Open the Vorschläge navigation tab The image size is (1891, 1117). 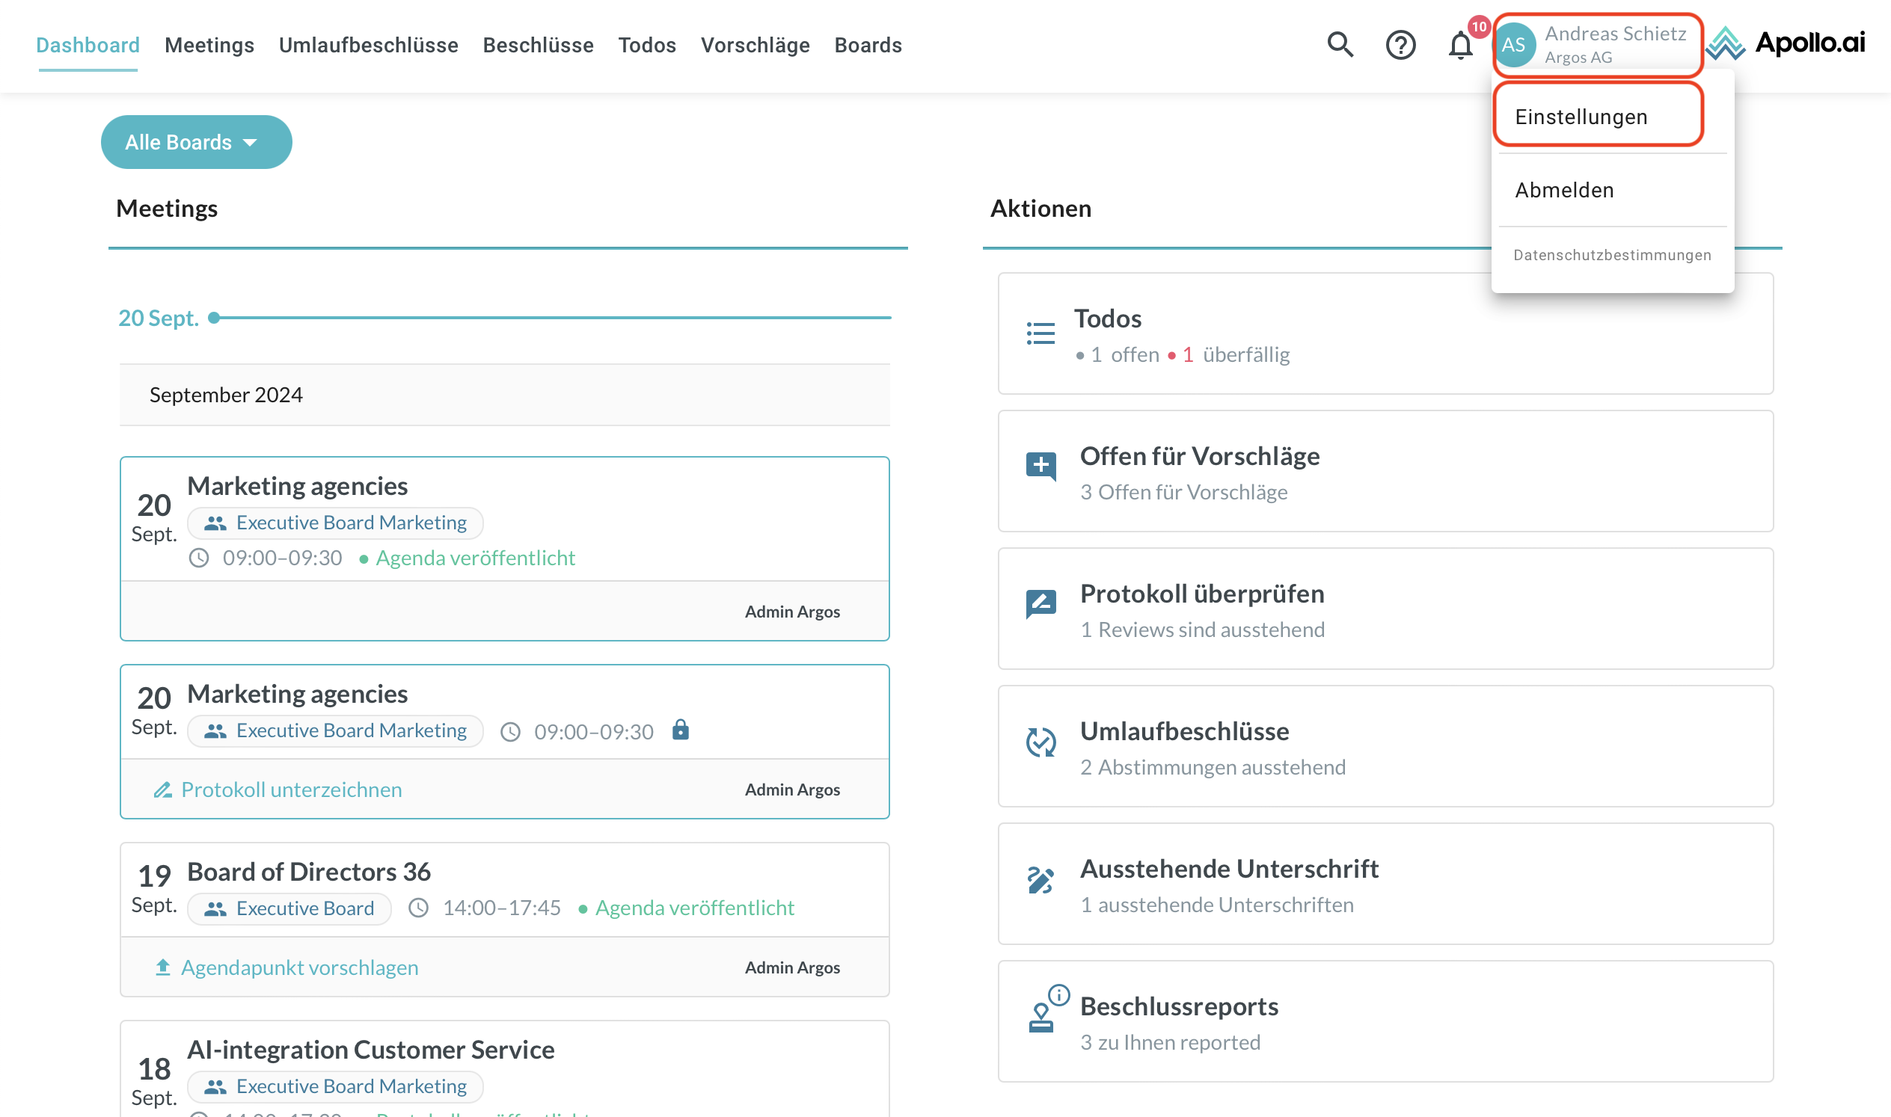point(755,45)
